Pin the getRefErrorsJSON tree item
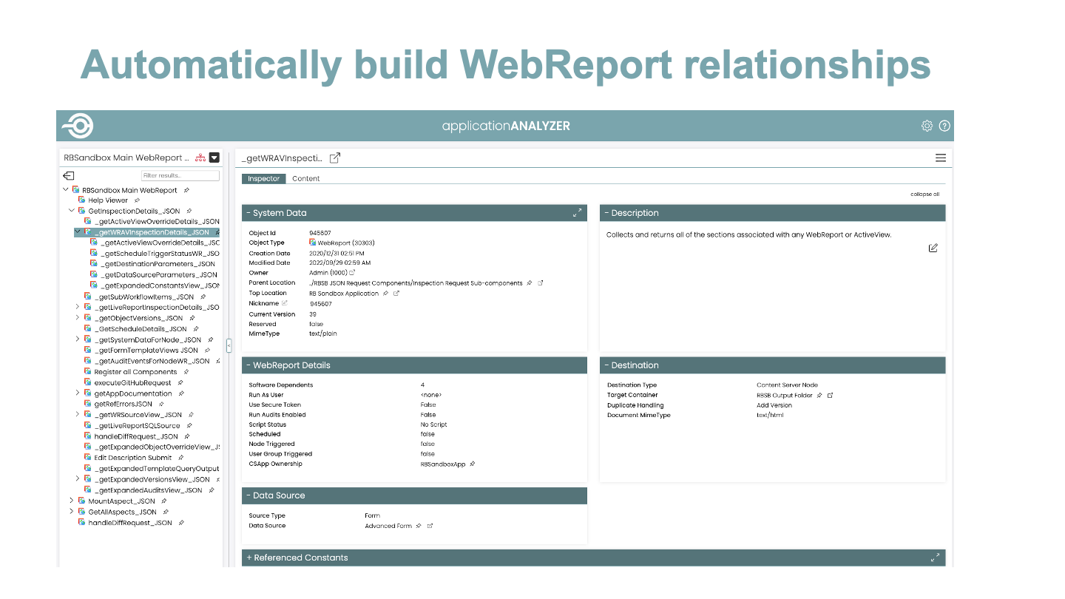 pyautogui.click(x=161, y=405)
